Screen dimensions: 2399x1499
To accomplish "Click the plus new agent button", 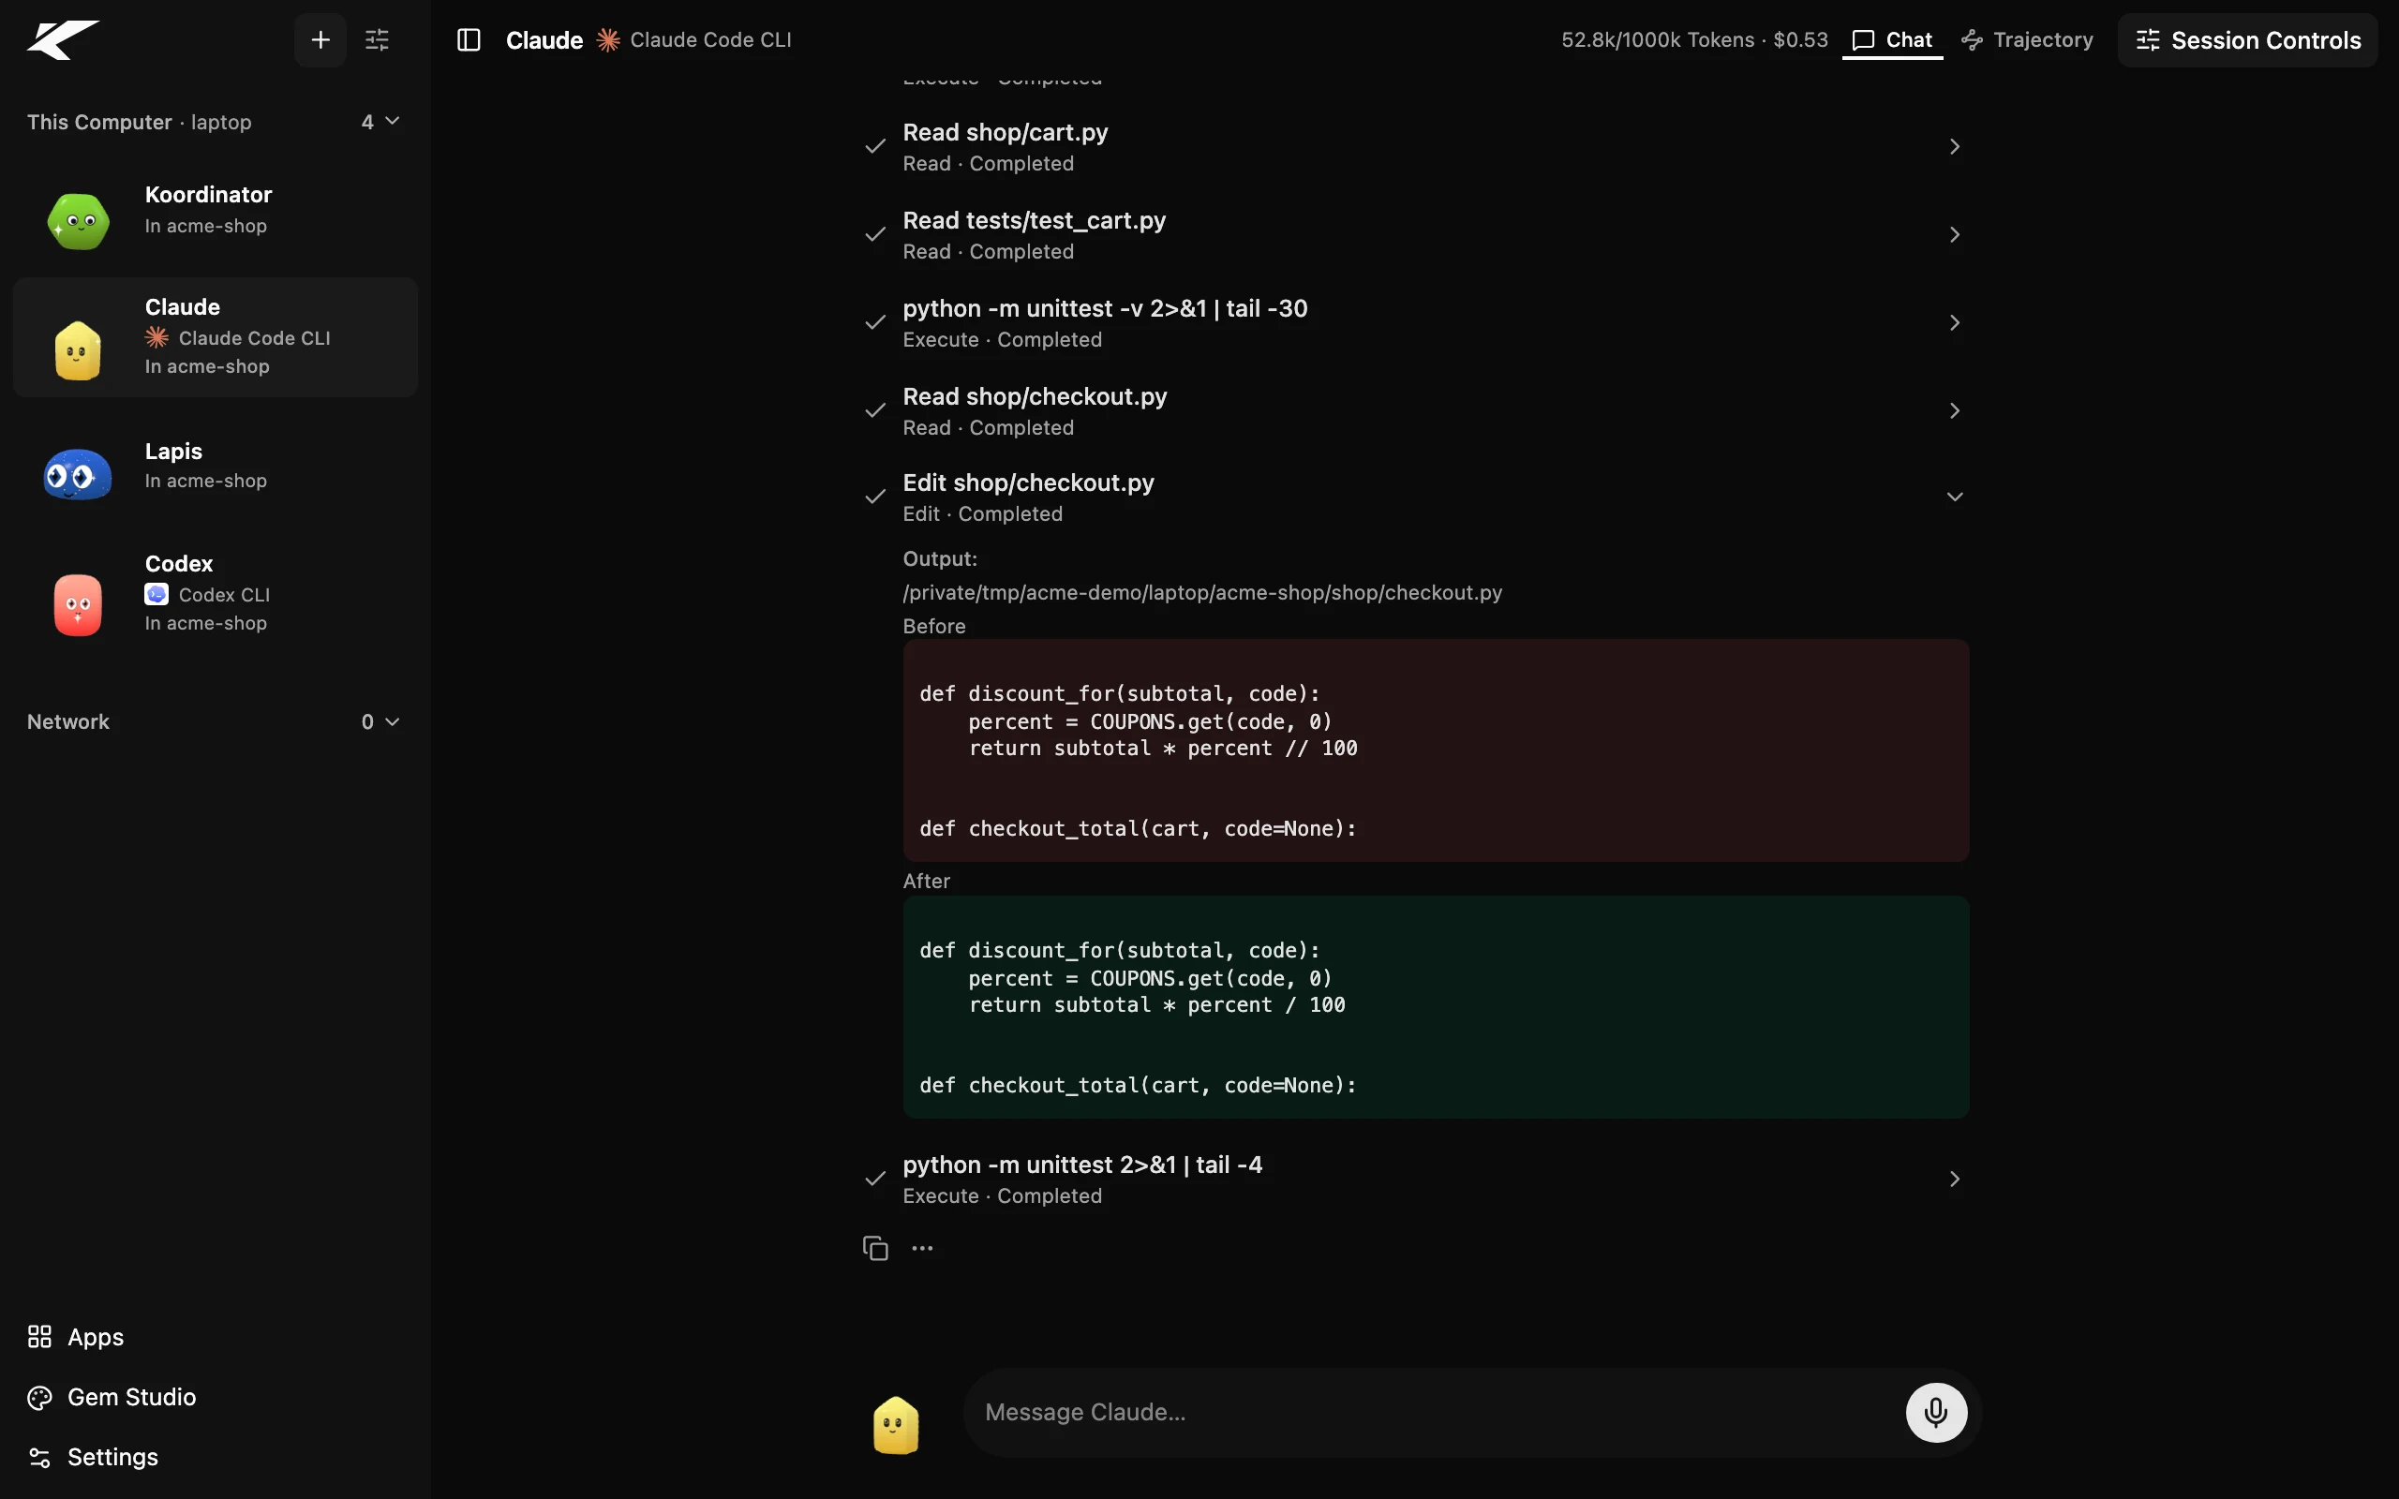I will point(320,39).
